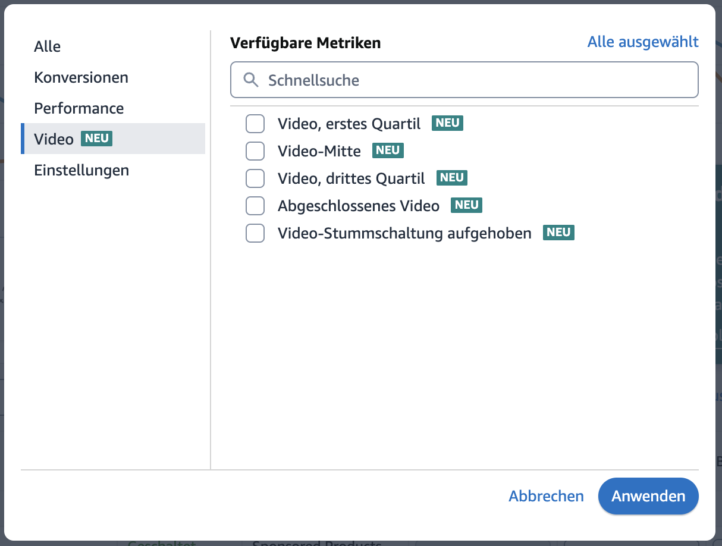Enable the Video, erstes Quartil checkbox
722x546 pixels.
click(x=255, y=124)
